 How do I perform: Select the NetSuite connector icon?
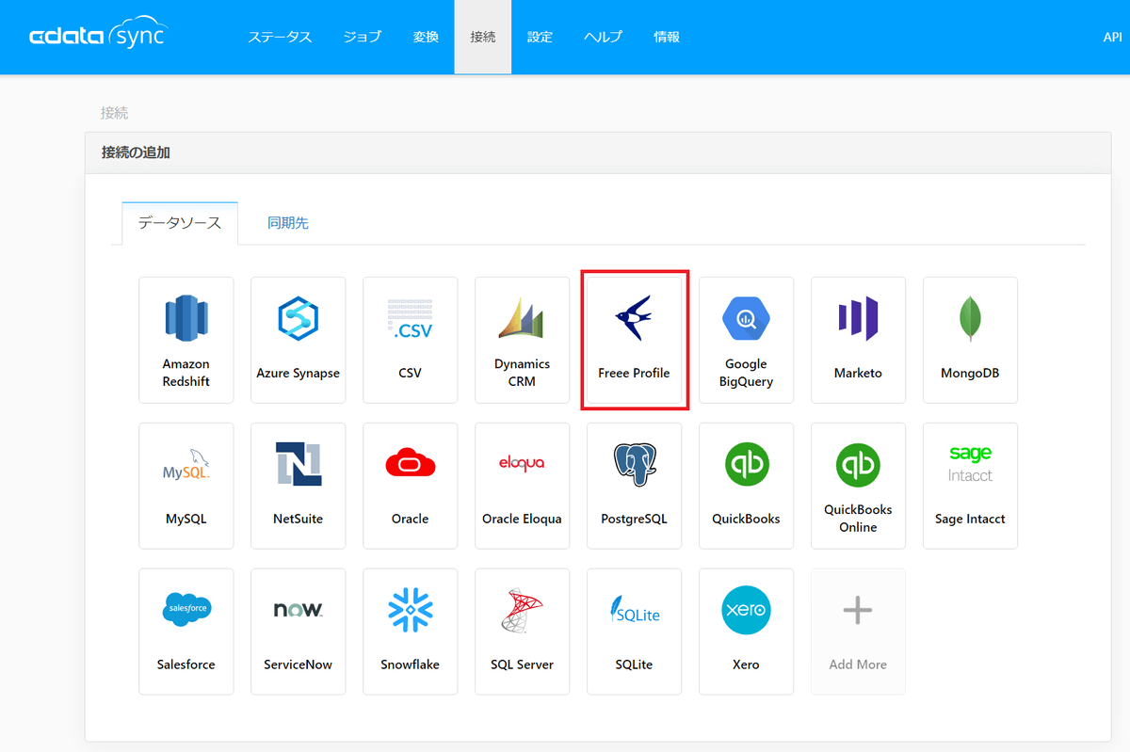(x=298, y=486)
